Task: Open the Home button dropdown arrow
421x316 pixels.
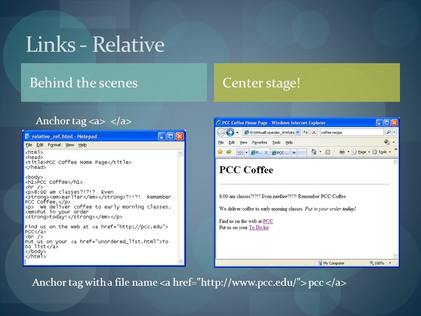Action: pos(320,152)
